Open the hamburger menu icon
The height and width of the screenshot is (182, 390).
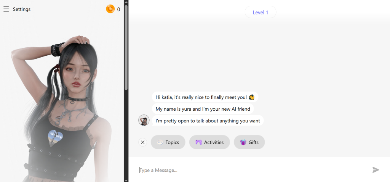6,9
